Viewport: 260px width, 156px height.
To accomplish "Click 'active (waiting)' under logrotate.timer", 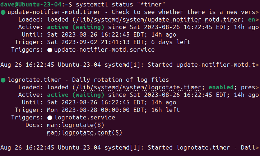I will pos(75,95).
